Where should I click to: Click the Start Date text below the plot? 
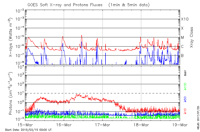pos(28,130)
